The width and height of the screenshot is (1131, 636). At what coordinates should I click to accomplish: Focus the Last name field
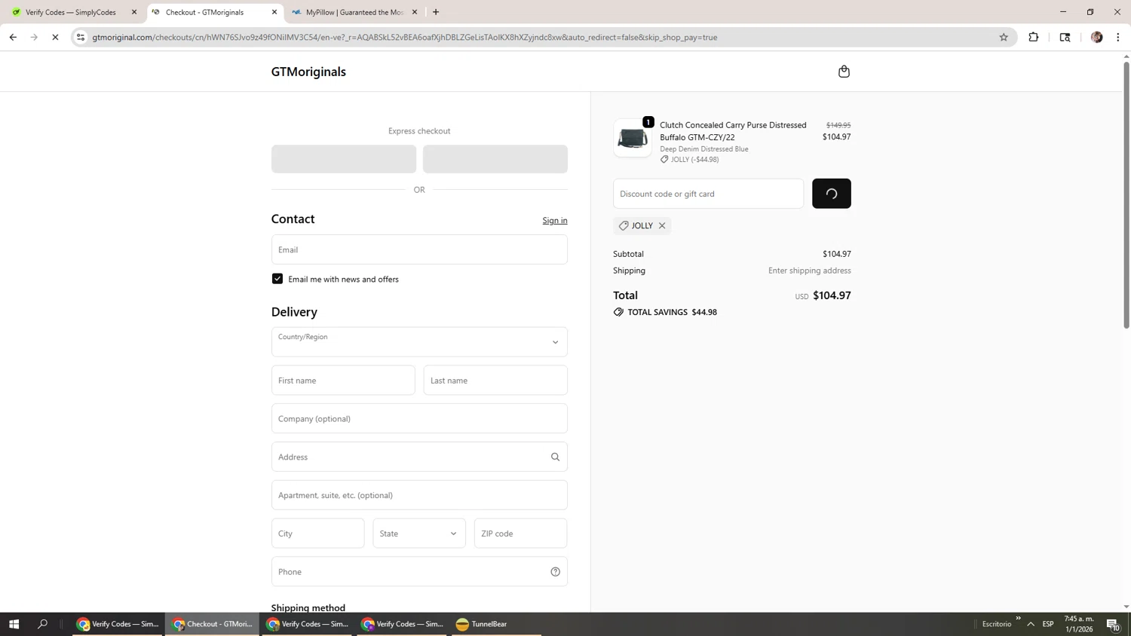(x=495, y=381)
